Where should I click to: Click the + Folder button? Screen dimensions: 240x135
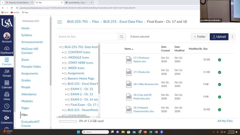199,37
